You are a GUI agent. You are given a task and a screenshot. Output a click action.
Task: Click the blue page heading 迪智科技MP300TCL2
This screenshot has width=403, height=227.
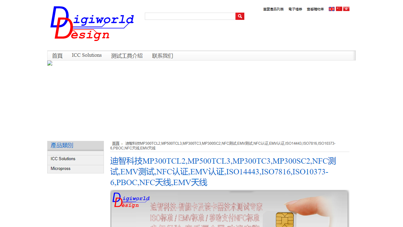tap(223, 172)
